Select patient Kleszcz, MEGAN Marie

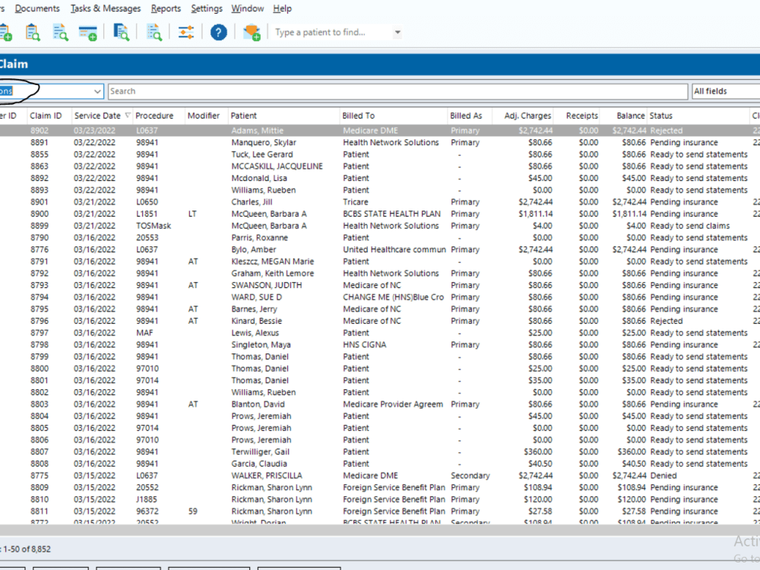[273, 261]
